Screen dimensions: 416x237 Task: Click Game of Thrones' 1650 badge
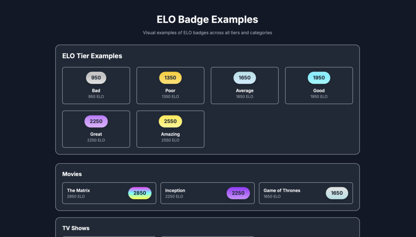[x=337, y=193]
